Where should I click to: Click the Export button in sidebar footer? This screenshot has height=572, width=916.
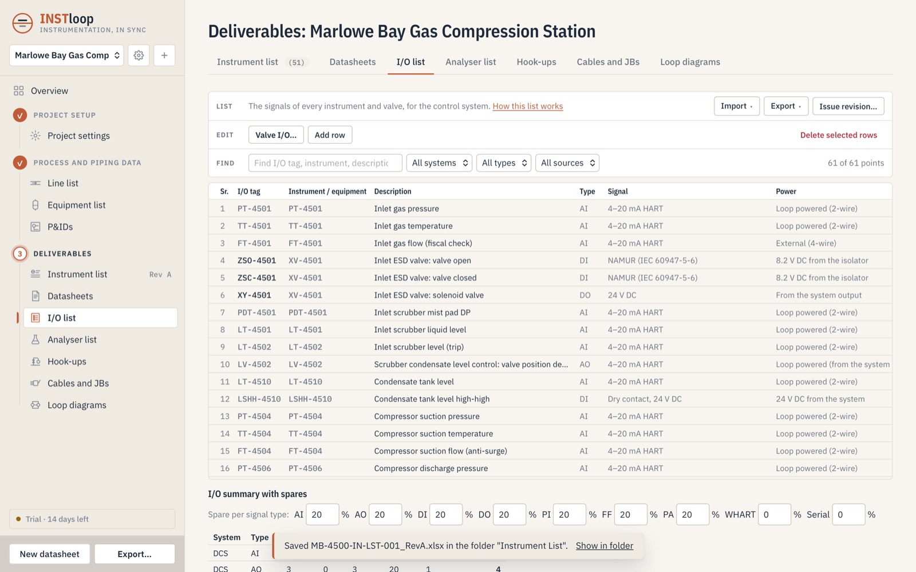point(135,554)
